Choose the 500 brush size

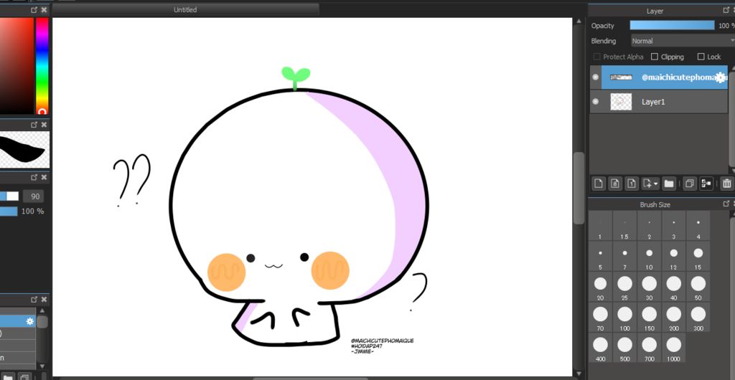[625, 348]
